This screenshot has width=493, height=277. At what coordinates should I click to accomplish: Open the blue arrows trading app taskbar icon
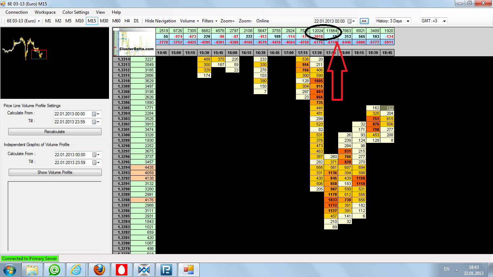(x=144, y=270)
